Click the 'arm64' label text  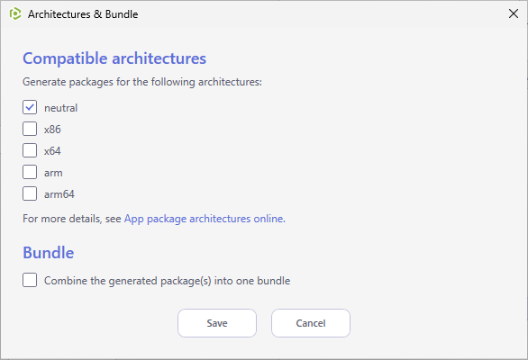pos(59,194)
